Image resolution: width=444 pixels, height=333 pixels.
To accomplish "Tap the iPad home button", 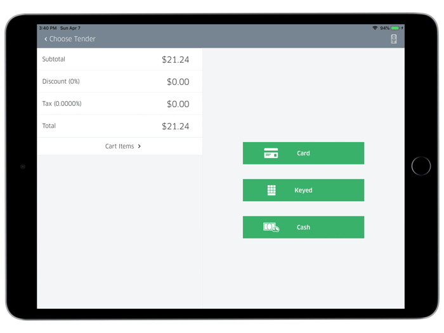I will pos(421,166).
